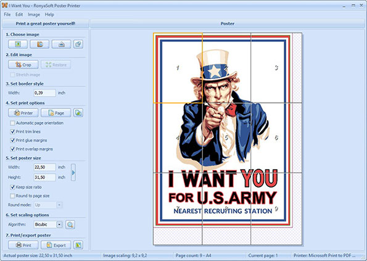Open the Help menu
The height and width of the screenshot is (261, 367).
tap(49, 15)
